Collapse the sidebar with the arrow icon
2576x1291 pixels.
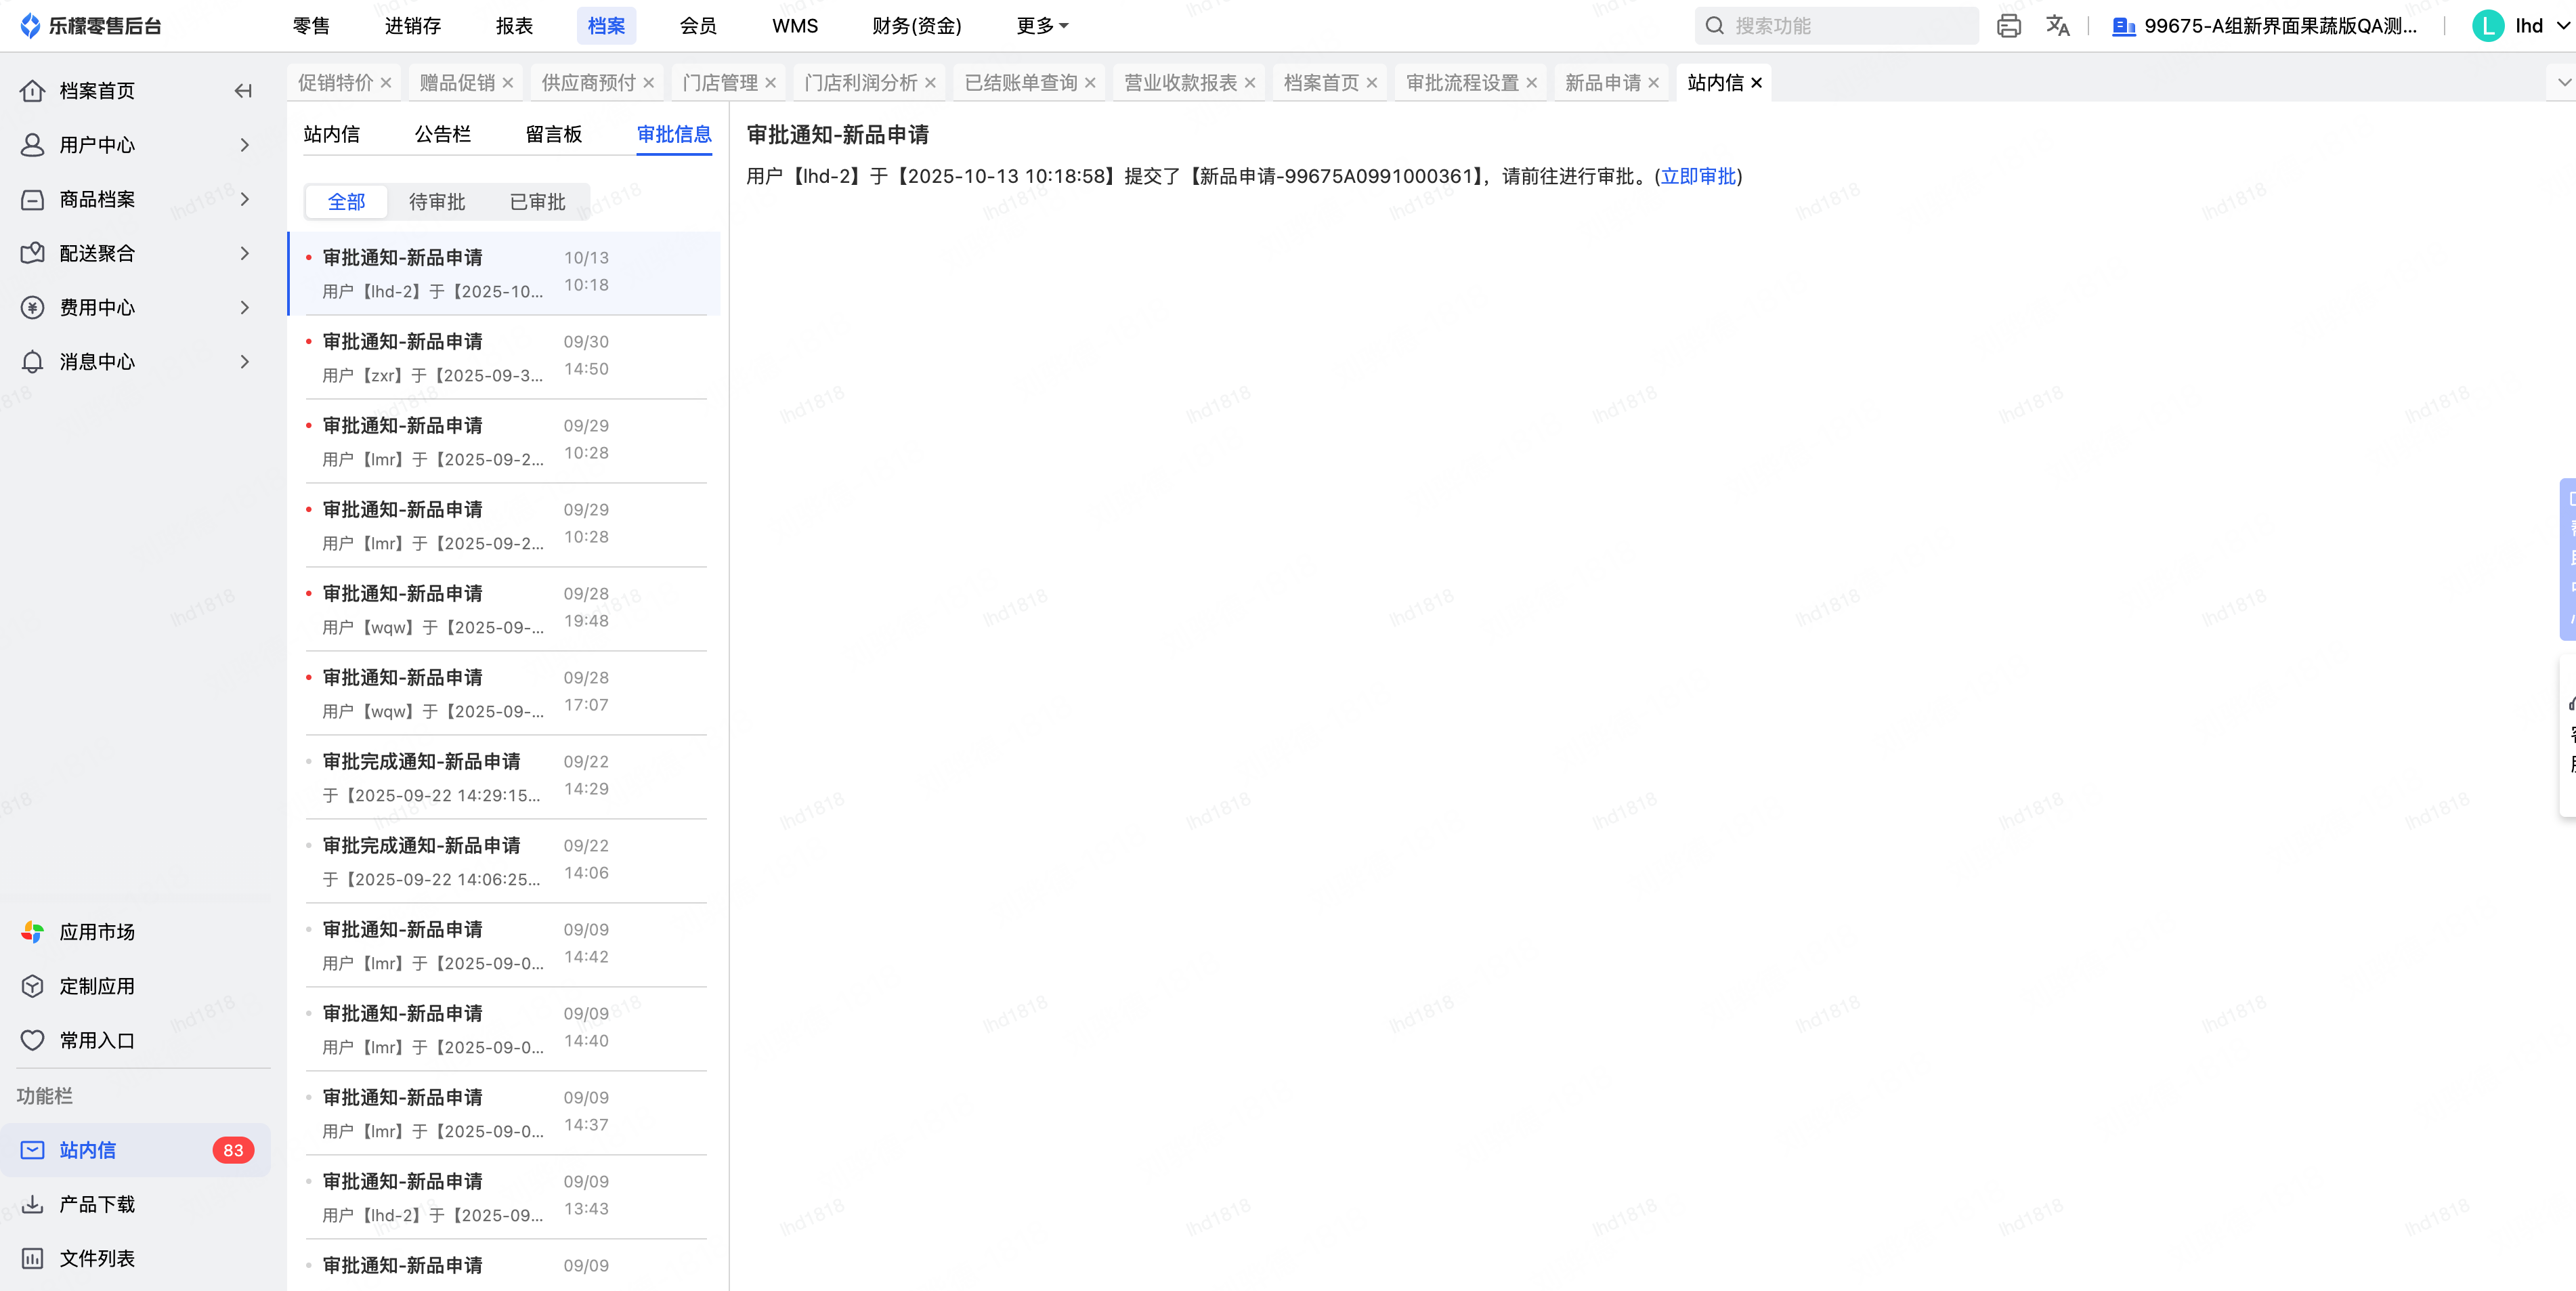243,91
